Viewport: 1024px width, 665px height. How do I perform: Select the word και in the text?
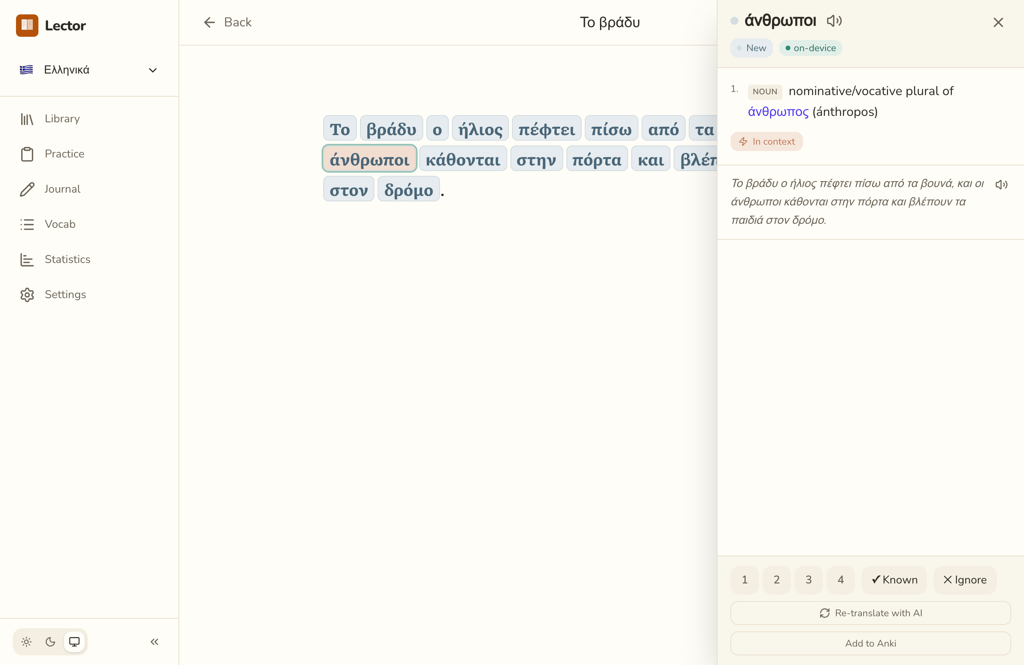[x=650, y=159]
